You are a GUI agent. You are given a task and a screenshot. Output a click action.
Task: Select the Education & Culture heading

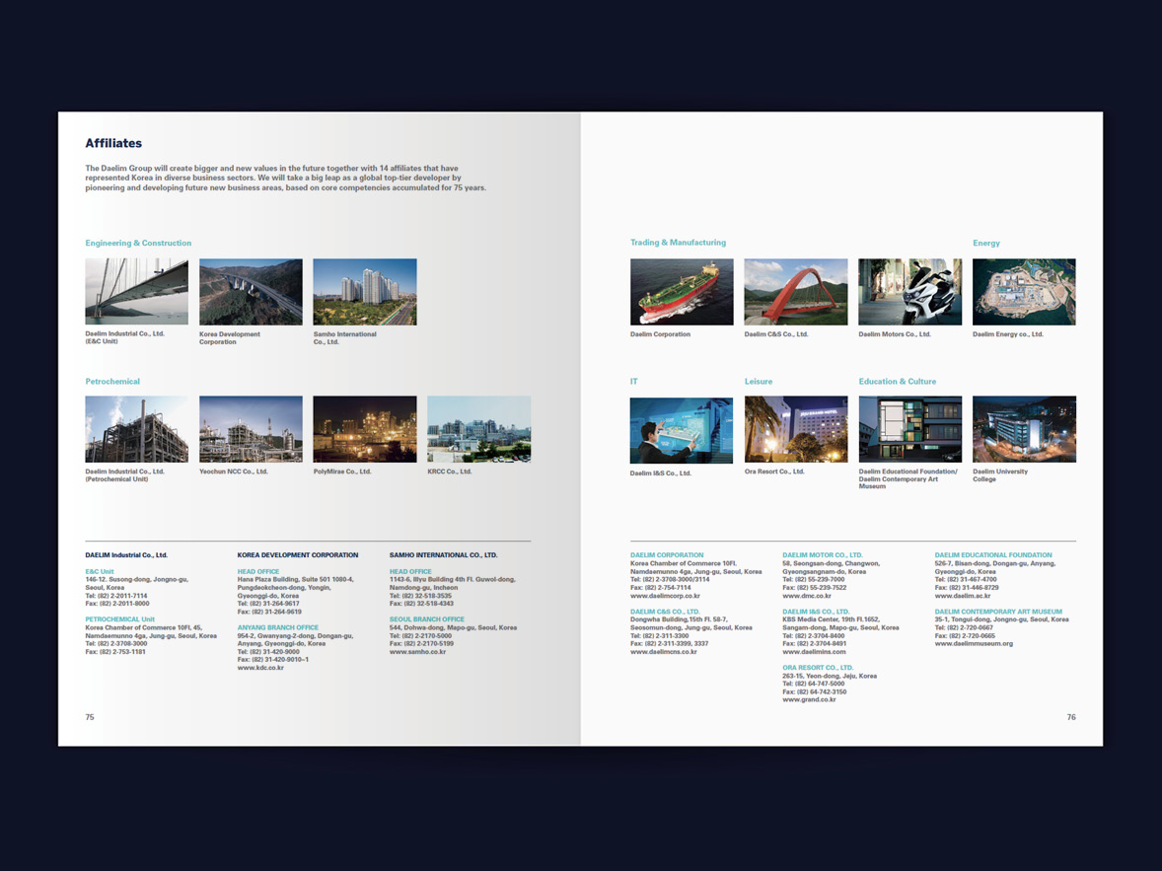[898, 381]
